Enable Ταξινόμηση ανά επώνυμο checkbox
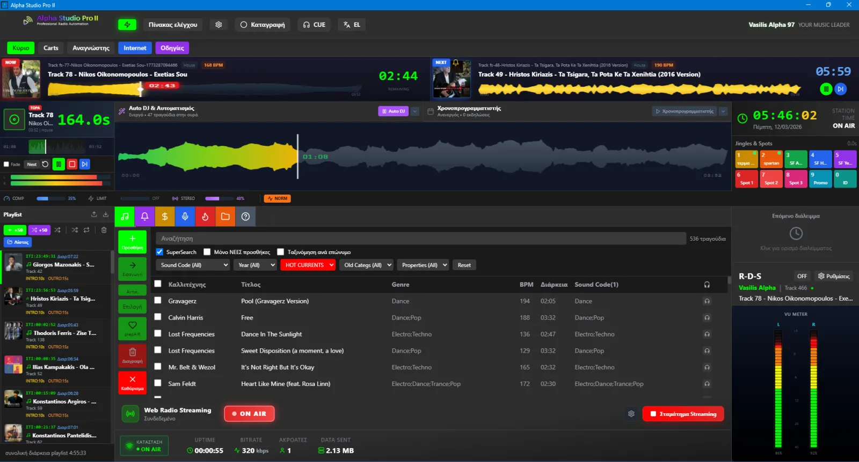Image resolution: width=859 pixels, height=462 pixels. pos(280,252)
